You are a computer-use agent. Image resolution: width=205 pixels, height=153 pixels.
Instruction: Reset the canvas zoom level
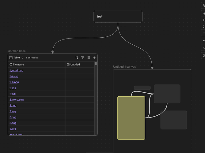click(204, 20)
